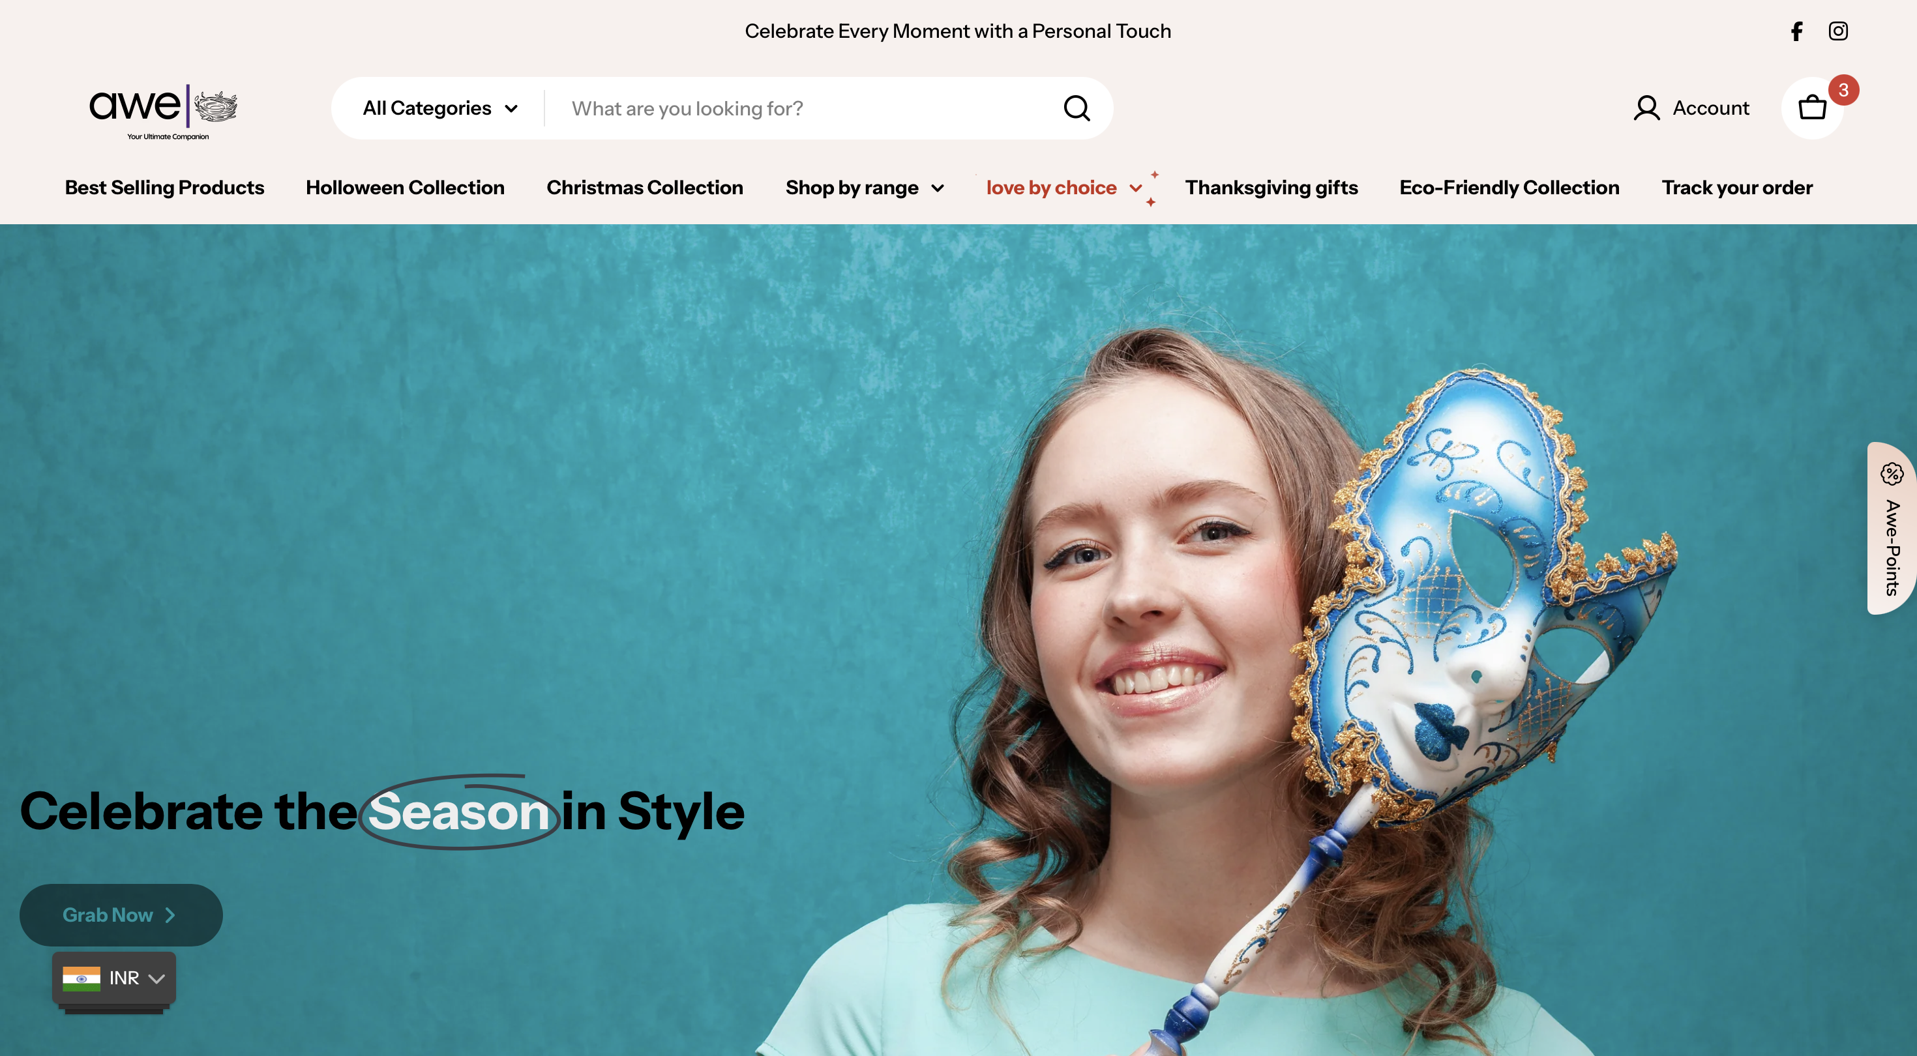Expand the Shop by range menu
1917x1056 pixels.
pos(865,188)
